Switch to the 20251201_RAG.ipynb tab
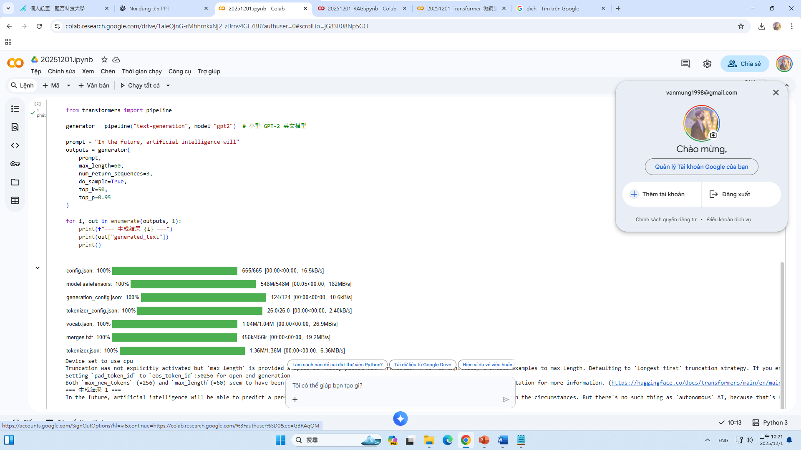The height and width of the screenshot is (450, 801). [x=362, y=8]
